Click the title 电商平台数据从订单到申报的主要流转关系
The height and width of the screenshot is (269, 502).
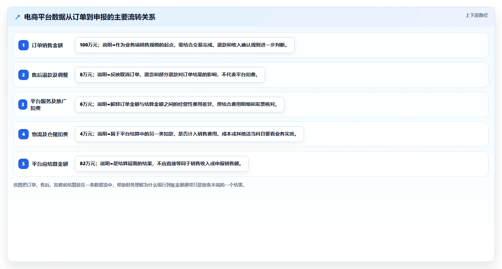[x=90, y=17]
